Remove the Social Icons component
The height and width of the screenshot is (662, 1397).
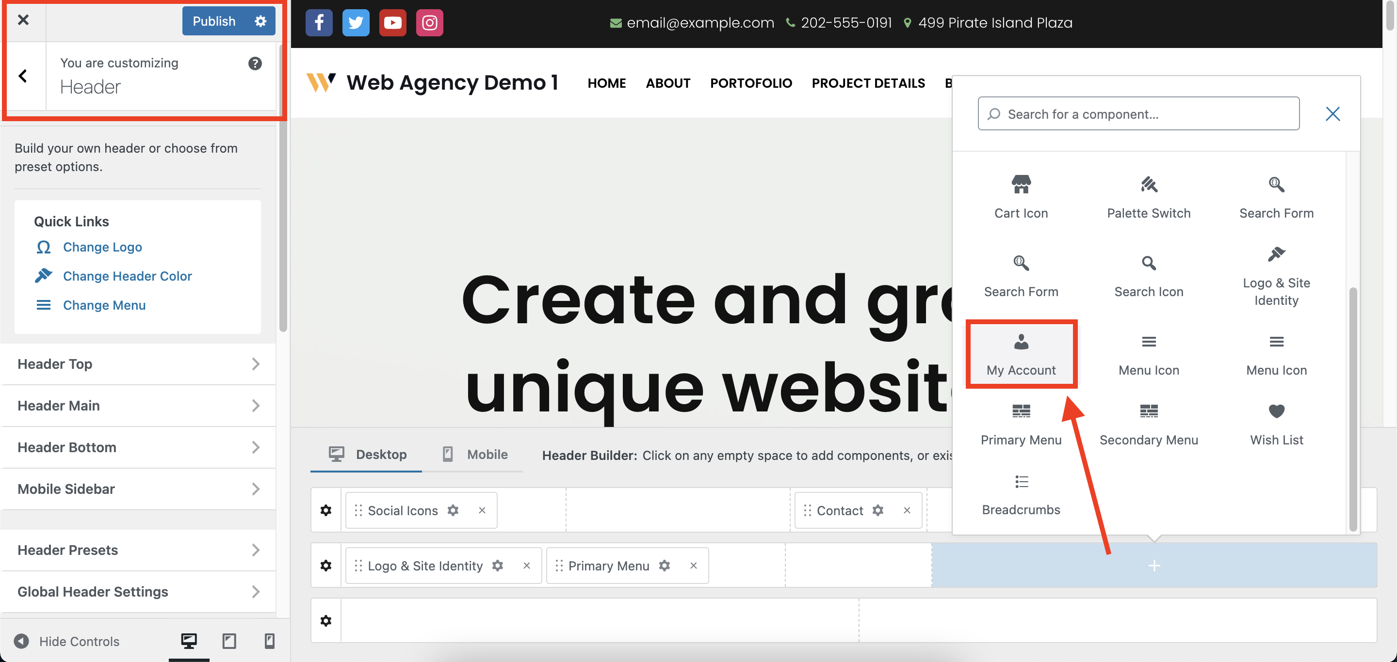(x=482, y=510)
